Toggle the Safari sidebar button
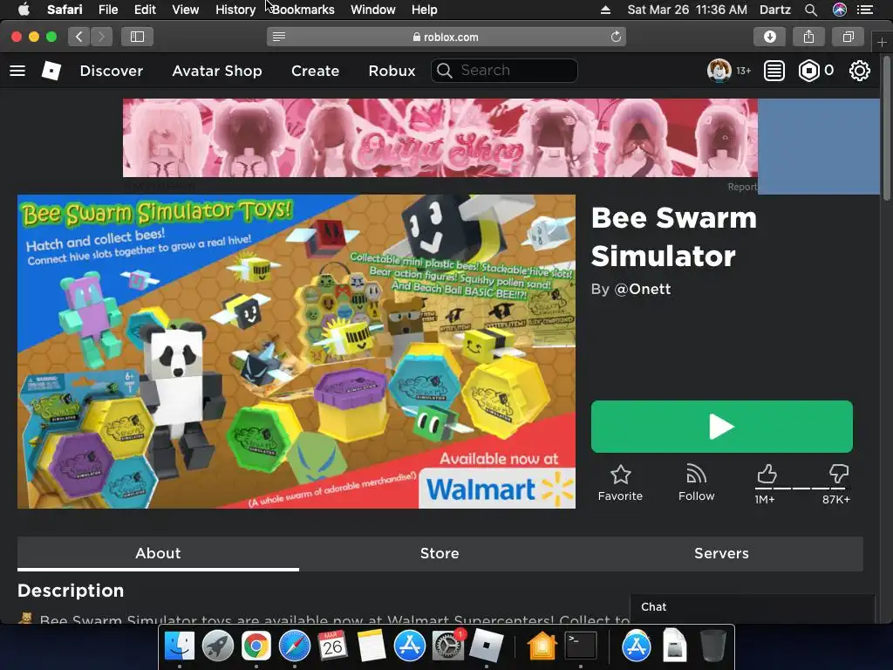The width and height of the screenshot is (893, 670). [137, 37]
